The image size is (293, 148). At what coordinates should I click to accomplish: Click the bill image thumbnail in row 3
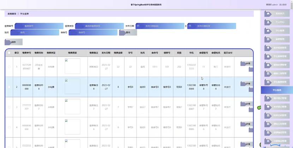point(72,107)
